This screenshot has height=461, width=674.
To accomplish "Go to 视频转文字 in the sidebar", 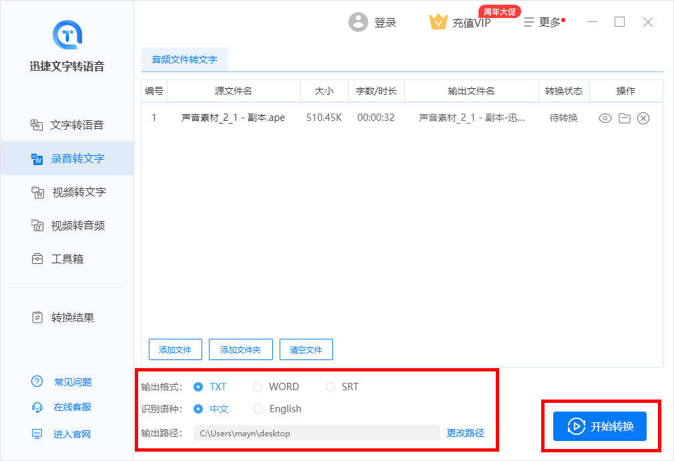I will tap(68, 192).
